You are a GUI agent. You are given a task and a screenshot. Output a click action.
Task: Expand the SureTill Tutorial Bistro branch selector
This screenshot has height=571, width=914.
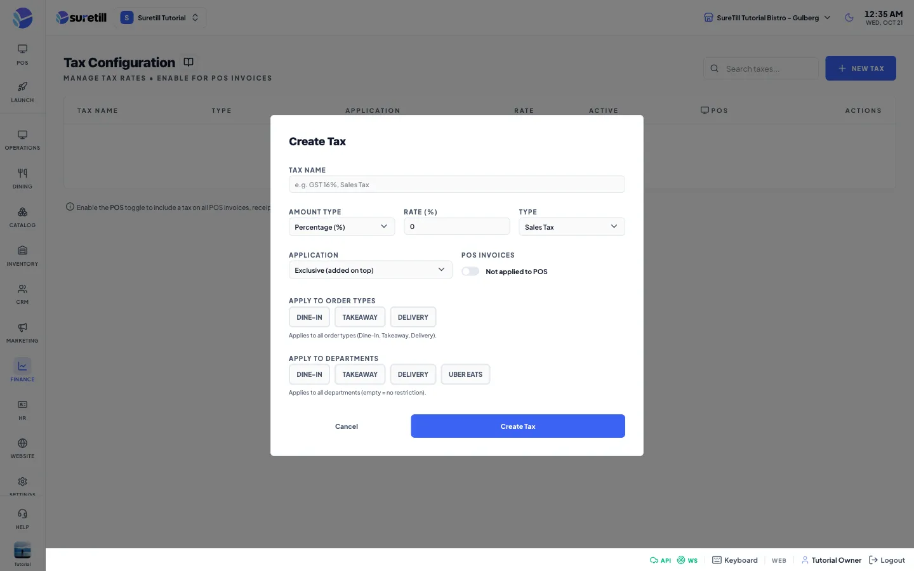(x=767, y=18)
